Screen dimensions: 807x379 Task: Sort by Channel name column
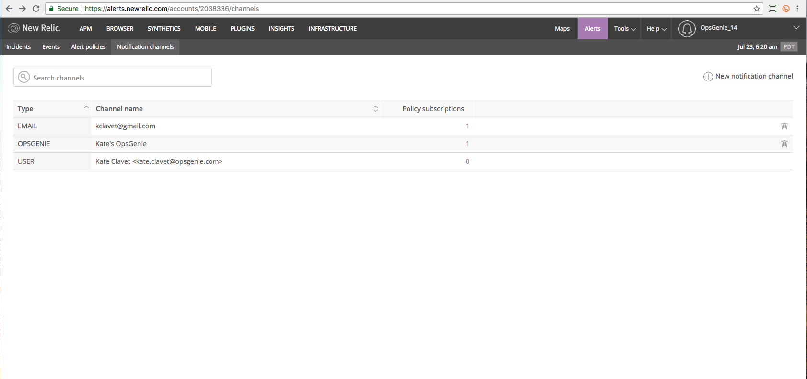pos(236,109)
